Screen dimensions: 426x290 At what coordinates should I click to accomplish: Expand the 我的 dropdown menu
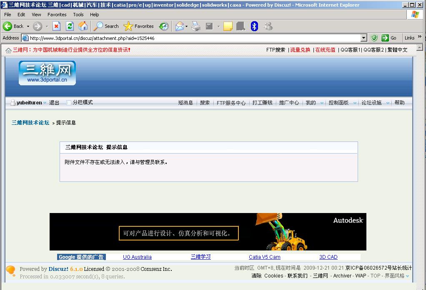322,103
